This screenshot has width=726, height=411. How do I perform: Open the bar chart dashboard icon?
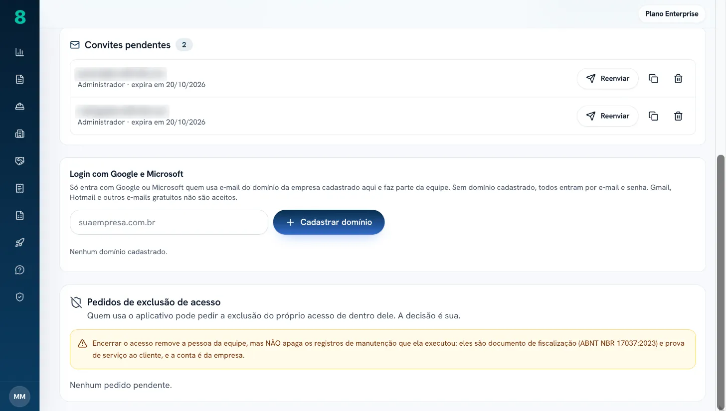[19, 52]
